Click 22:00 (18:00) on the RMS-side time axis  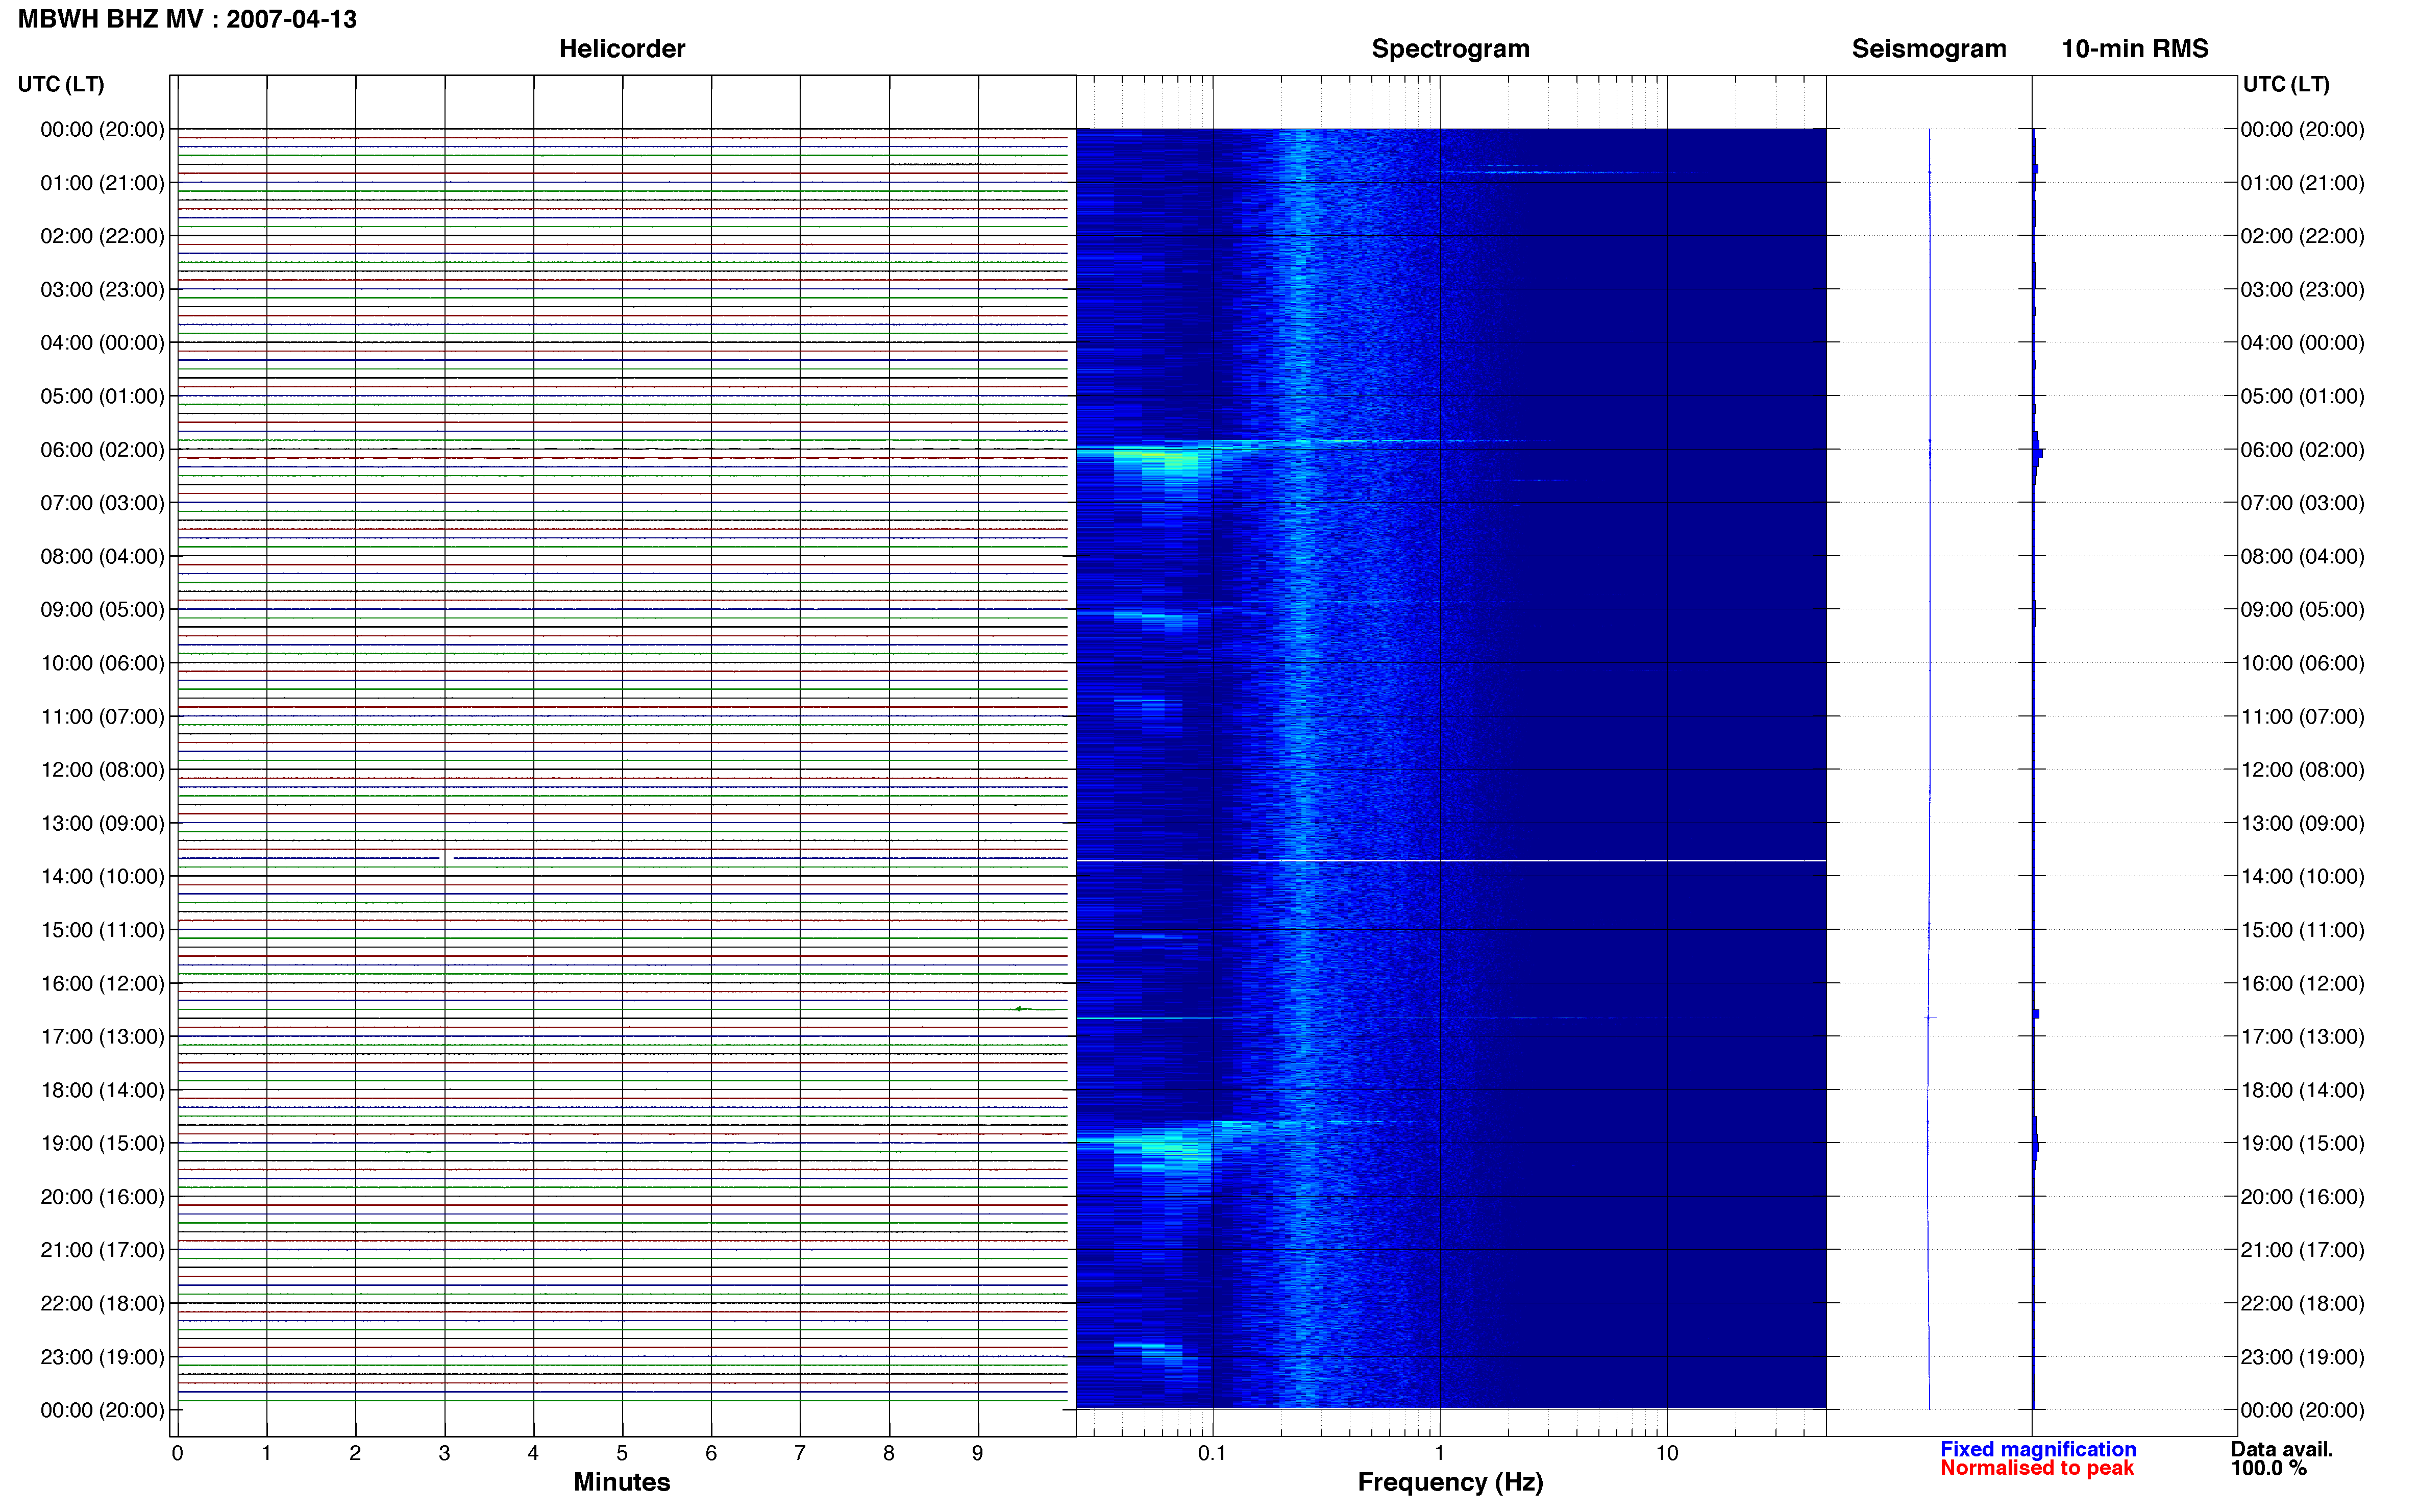pos(2302,1304)
